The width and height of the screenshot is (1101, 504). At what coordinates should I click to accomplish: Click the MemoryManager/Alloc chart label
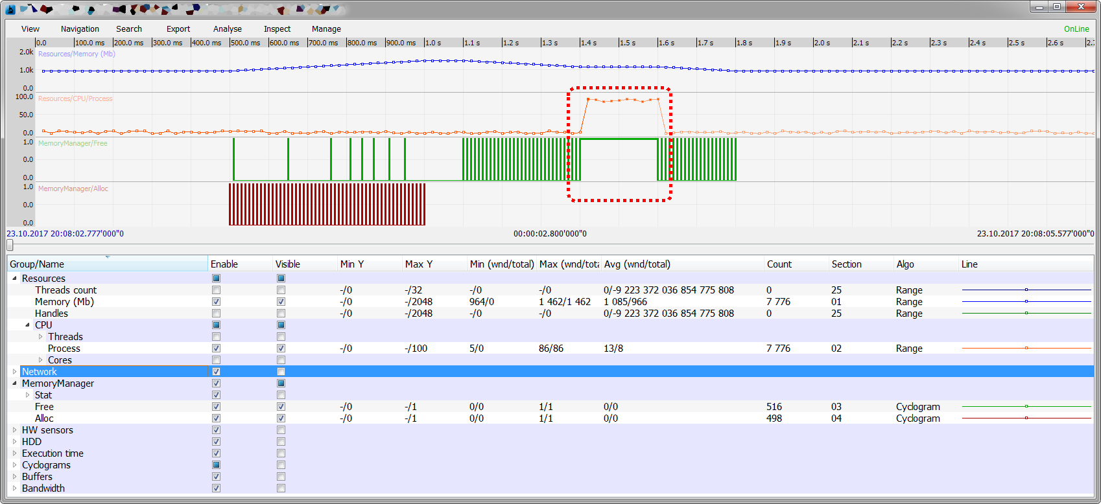[73, 189]
